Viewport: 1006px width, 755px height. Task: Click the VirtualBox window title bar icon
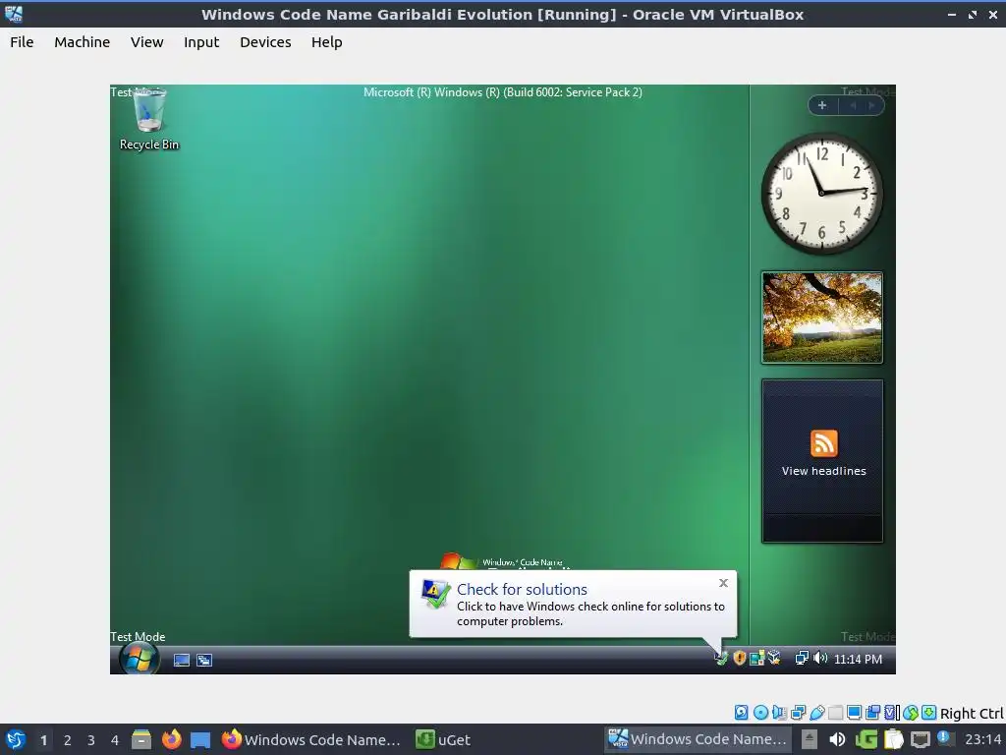coord(14,14)
